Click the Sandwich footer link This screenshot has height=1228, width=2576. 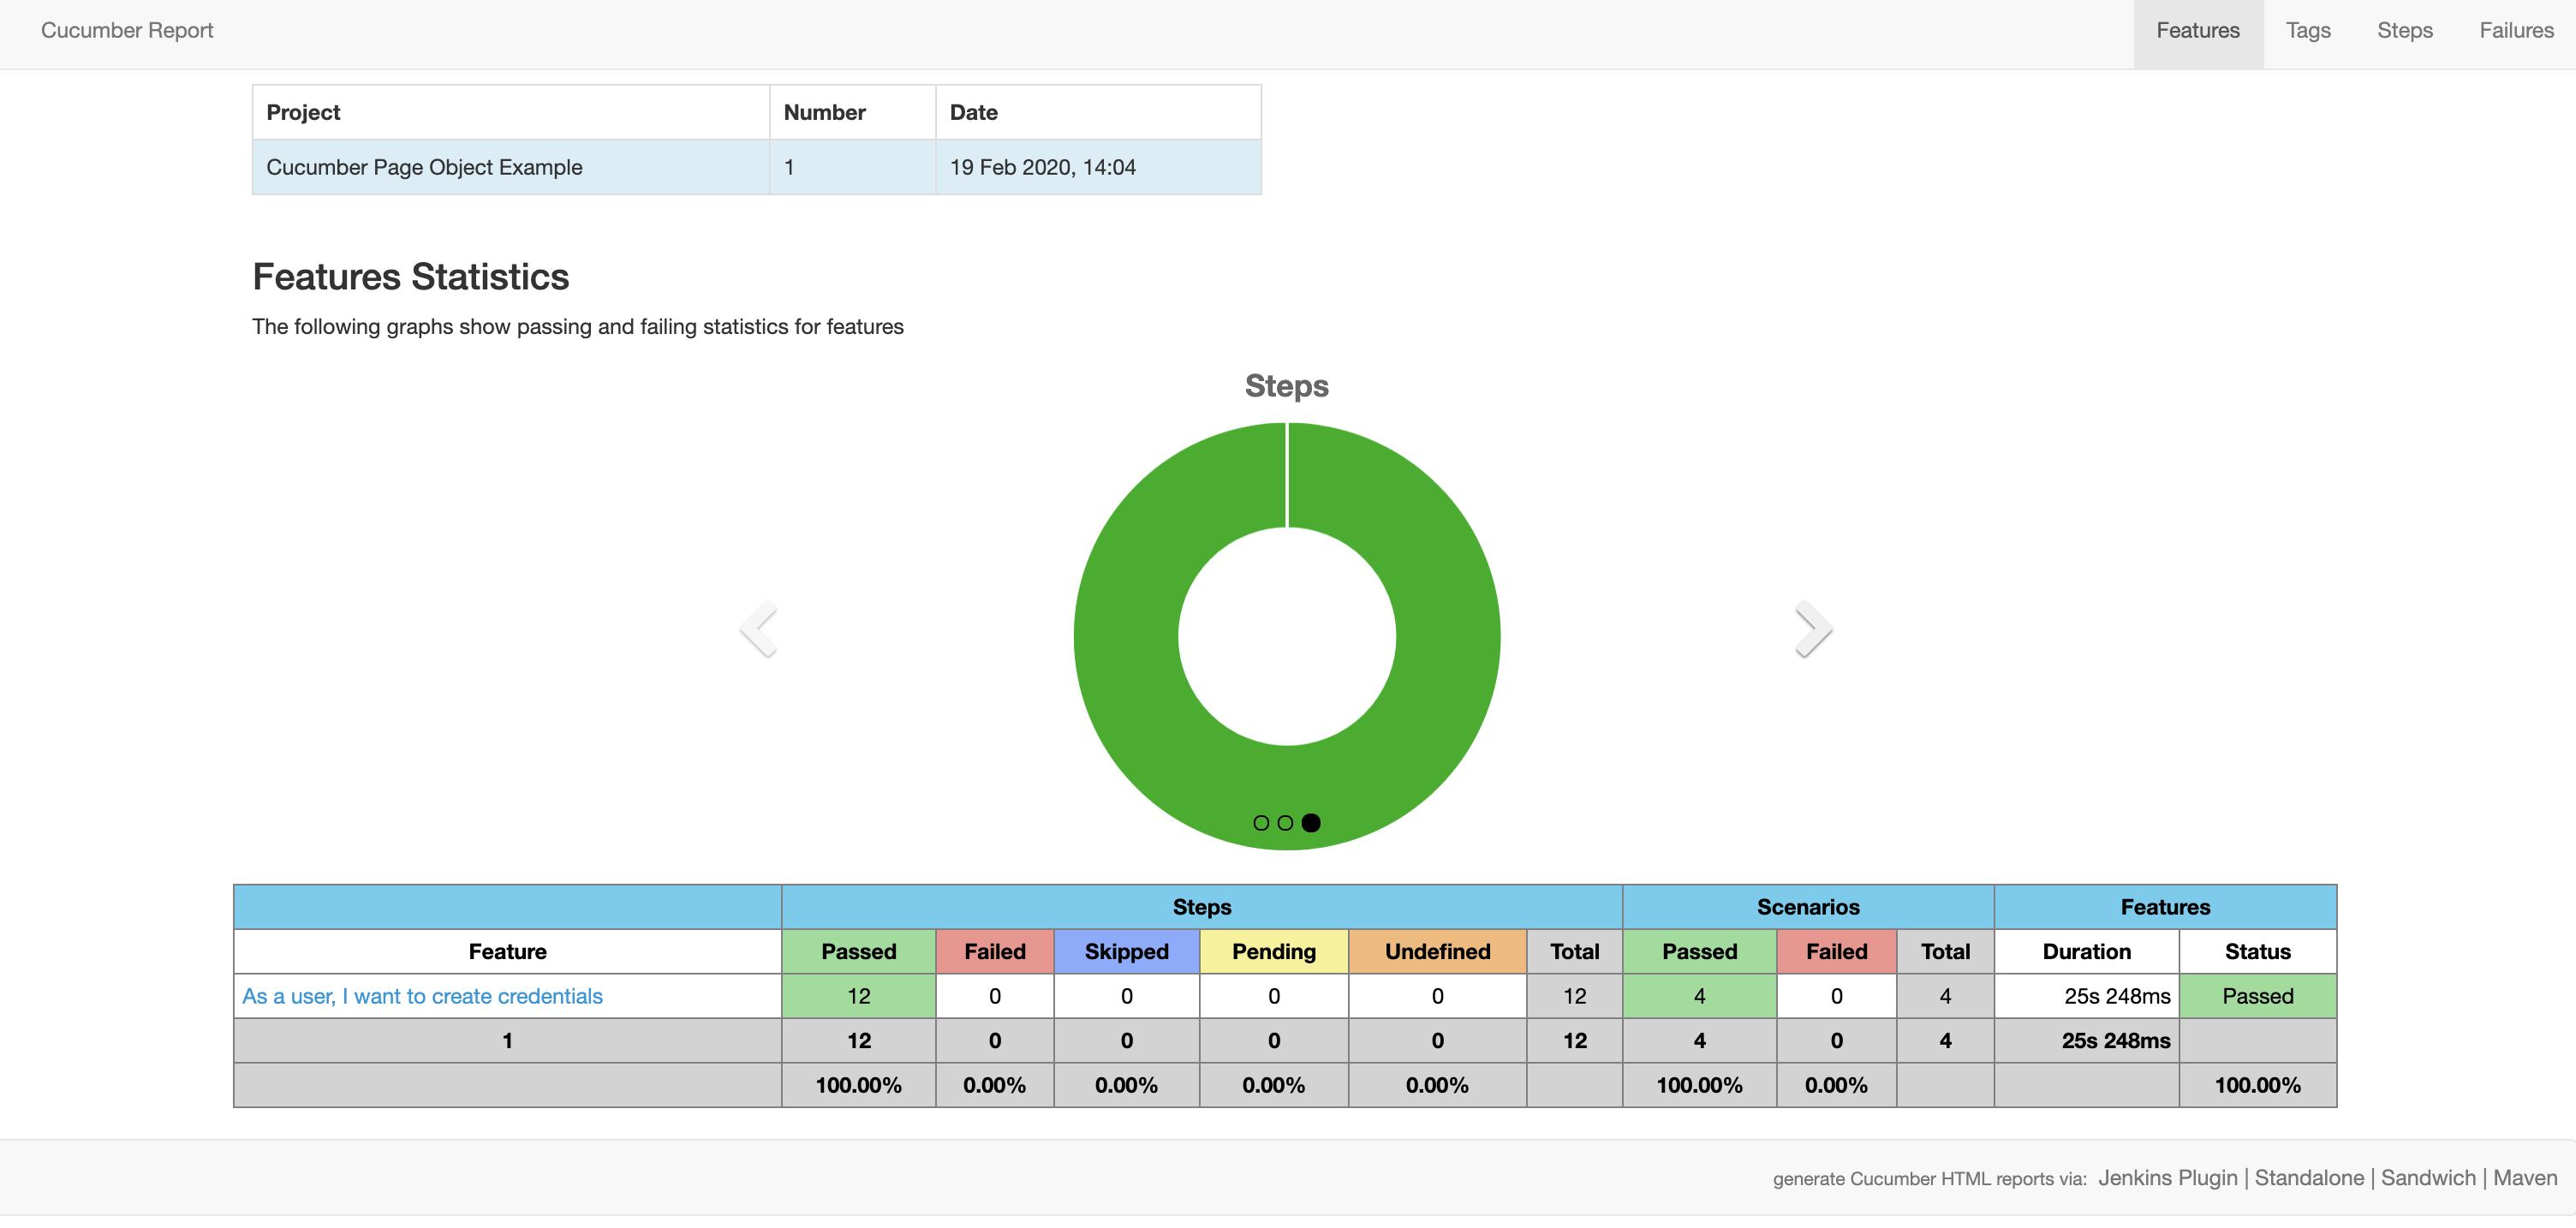click(2427, 1178)
